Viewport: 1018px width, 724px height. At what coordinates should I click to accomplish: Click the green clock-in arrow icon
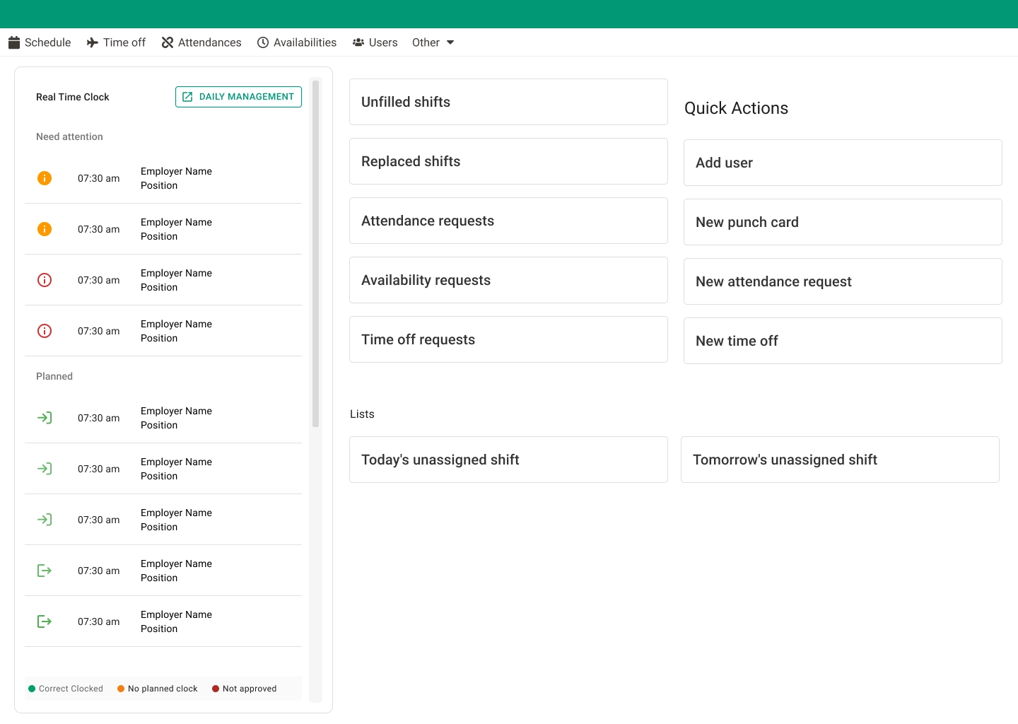(x=45, y=418)
